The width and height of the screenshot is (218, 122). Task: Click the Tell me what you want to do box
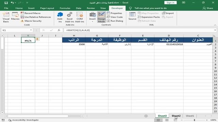[151, 8]
